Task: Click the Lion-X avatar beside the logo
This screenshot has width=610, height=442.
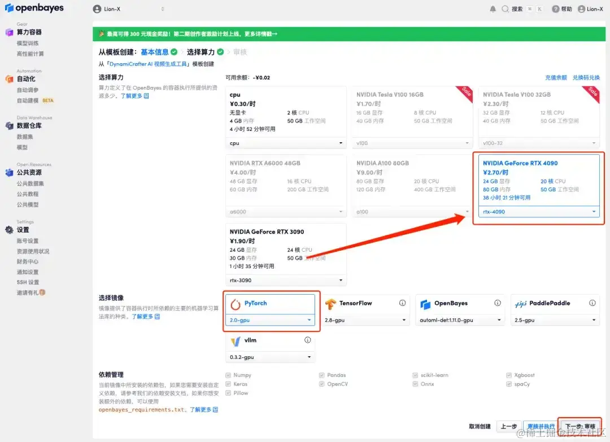Action: tap(97, 9)
